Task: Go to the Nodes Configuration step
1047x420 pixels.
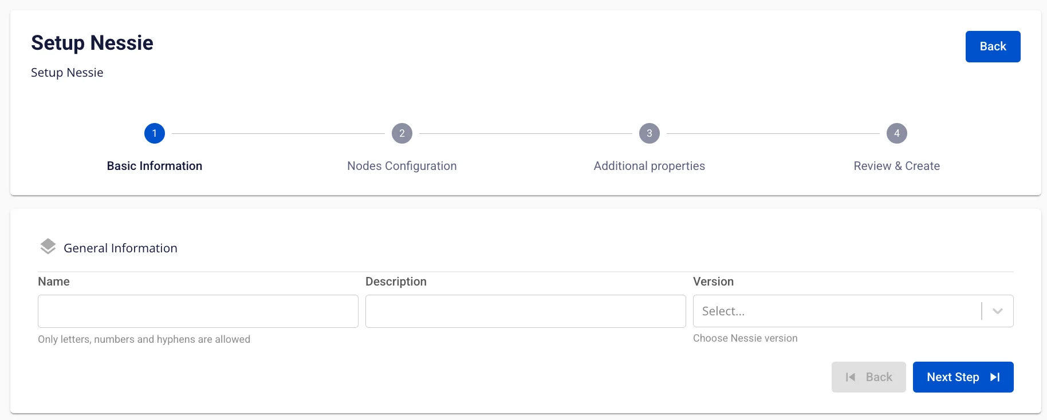Action: coord(402,166)
